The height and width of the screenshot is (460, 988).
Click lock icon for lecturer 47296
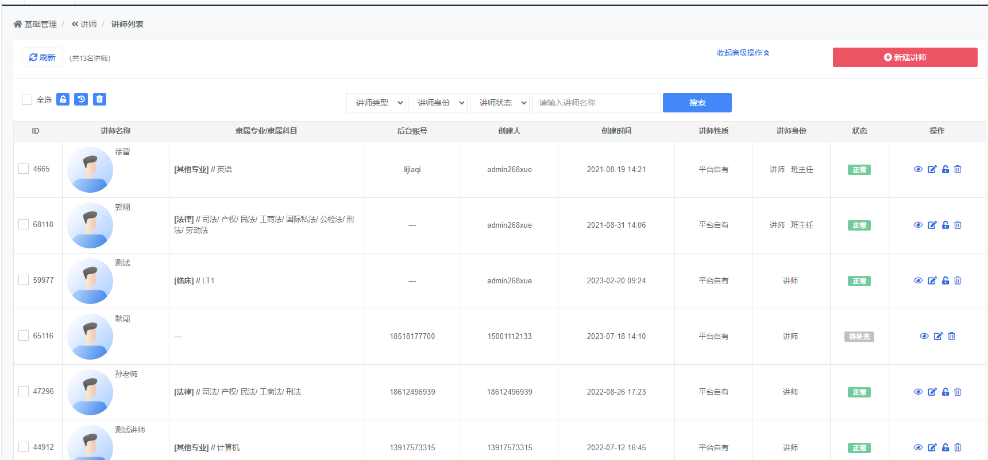coord(945,392)
